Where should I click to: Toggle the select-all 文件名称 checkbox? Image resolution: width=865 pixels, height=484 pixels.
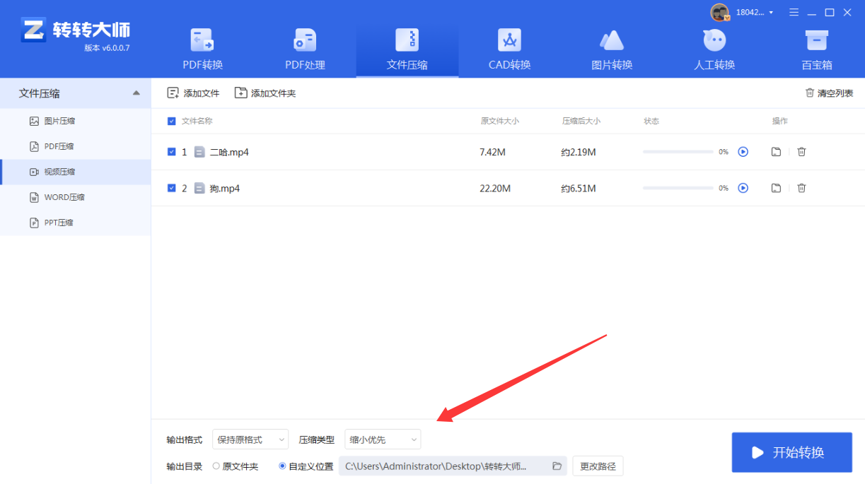[171, 122]
